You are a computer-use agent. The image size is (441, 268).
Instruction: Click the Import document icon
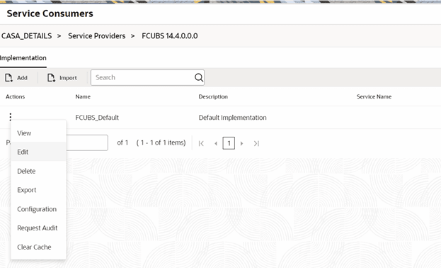click(x=51, y=78)
